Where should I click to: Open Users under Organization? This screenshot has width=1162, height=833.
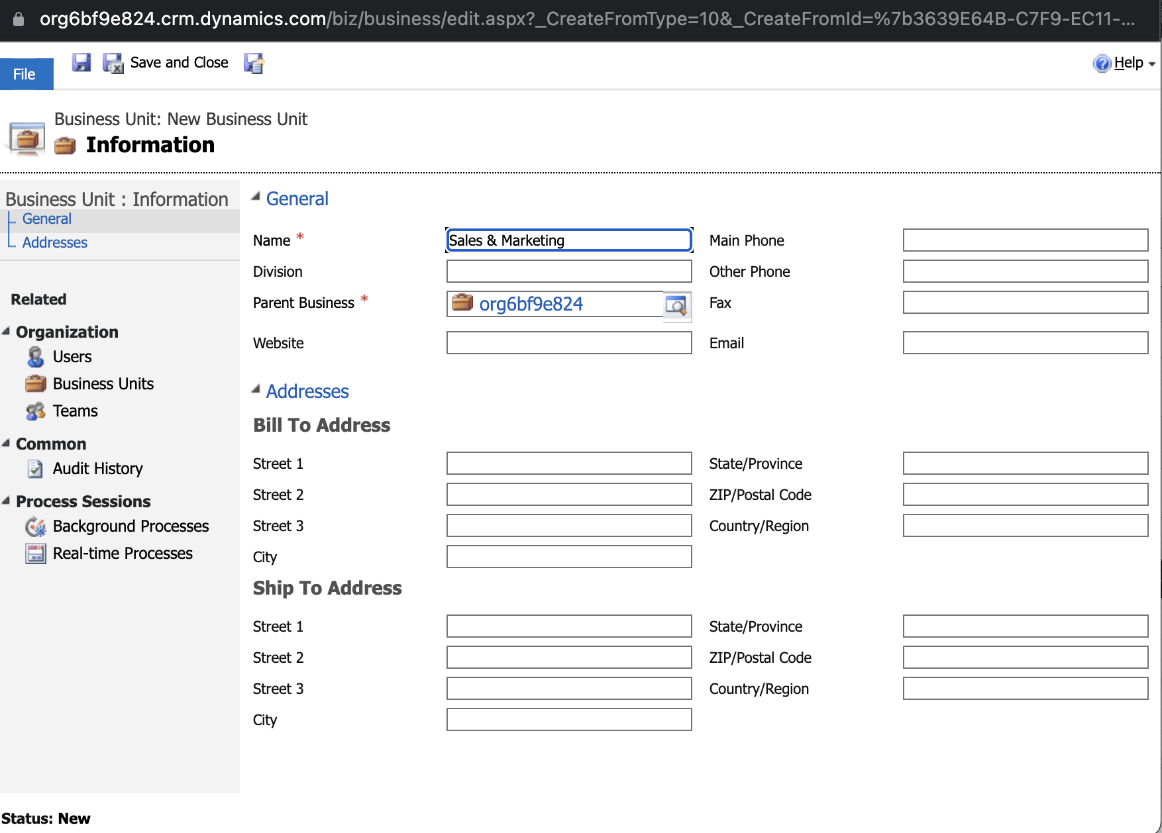coord(72,357)
